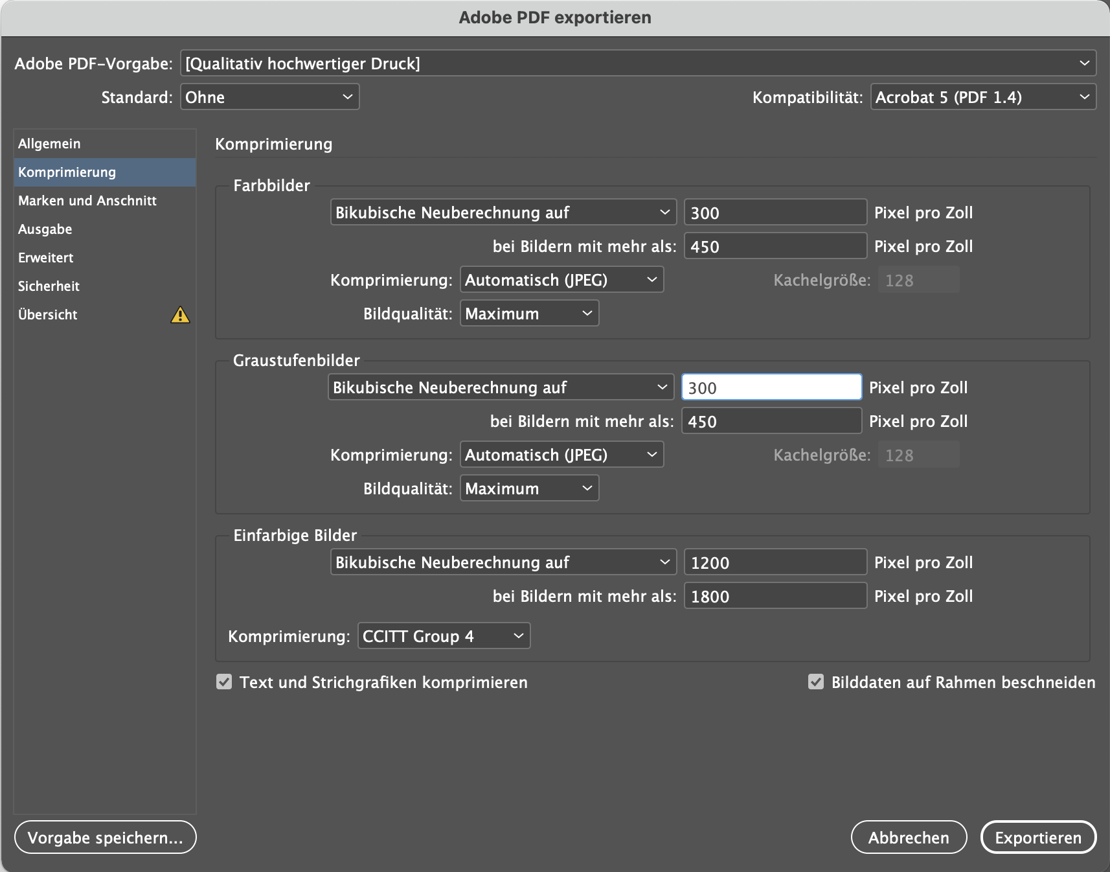Toggle Text und Strichgrafiken komprimieren checkbox
The width and height of the screenshot is (1110, 872).
pyautogui.click(x=224, y=682)
